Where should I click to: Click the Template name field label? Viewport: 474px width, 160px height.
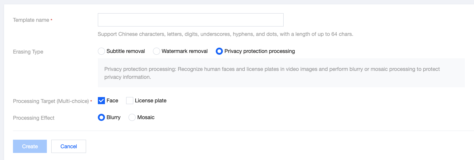tap(31, 20)
